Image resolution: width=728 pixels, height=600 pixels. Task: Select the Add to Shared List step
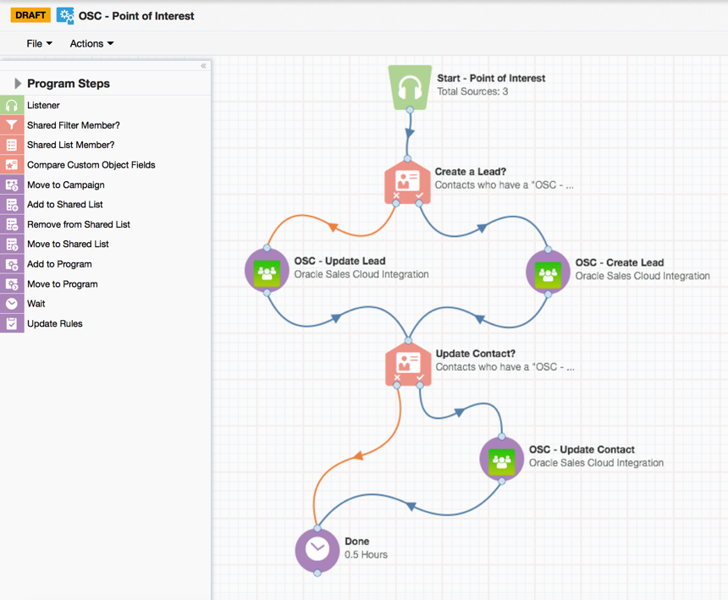[x=65, y=205]
